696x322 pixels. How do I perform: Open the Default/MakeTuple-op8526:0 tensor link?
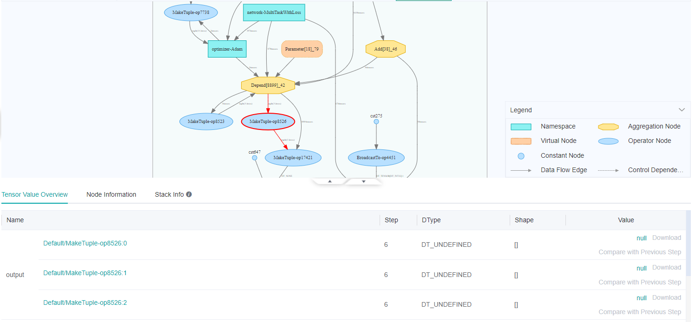coord(85,243)
